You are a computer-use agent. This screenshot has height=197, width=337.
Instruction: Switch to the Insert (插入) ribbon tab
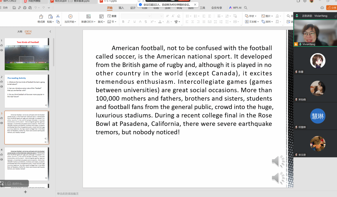(x=121, y=8)
